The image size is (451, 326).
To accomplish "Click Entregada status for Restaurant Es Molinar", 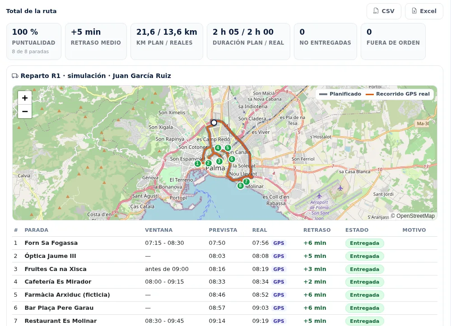I will (364, 321).
